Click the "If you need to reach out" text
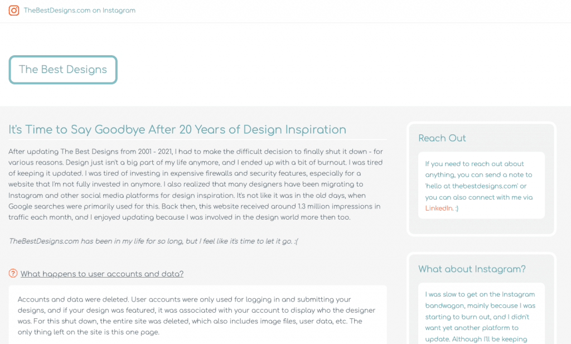The image size is (571, 344). click(x=475, y=164)
